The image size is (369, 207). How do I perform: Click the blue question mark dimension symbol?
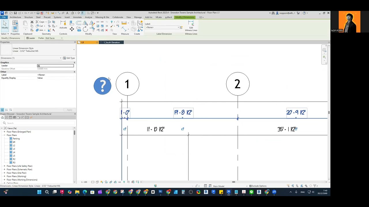coord(102,86)
